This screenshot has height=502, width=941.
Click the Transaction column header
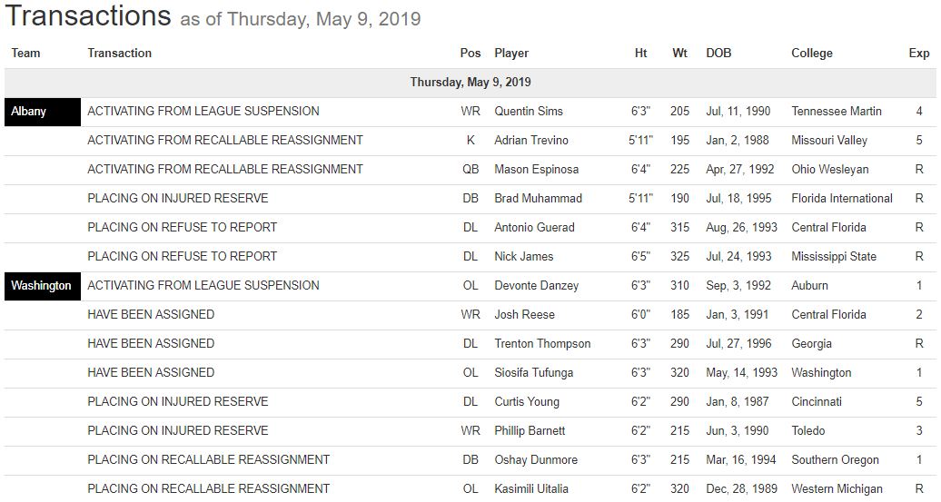click(120, 54)
